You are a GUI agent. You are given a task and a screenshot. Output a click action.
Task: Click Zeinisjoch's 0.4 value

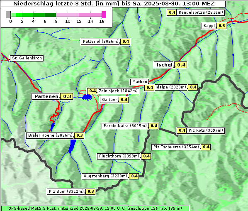click(92, 91)
